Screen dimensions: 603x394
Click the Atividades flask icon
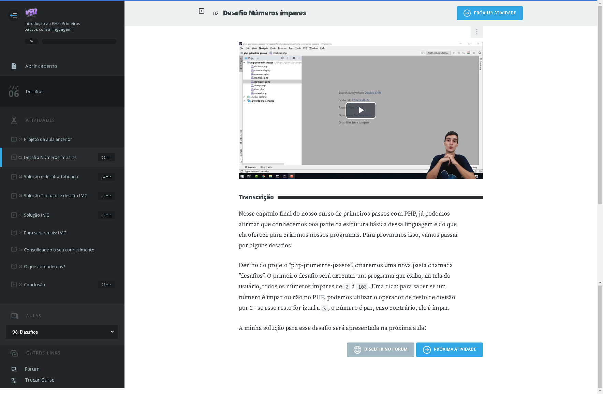[14, 120]
